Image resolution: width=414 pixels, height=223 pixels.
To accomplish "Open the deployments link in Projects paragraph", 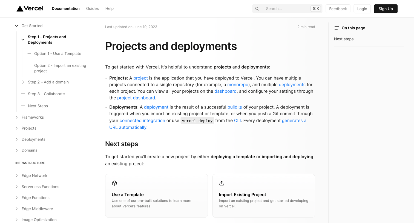I will pyautogui.click(x=292, y=85).
